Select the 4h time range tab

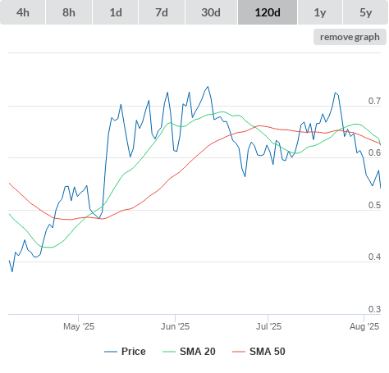(x=23, y=12)
